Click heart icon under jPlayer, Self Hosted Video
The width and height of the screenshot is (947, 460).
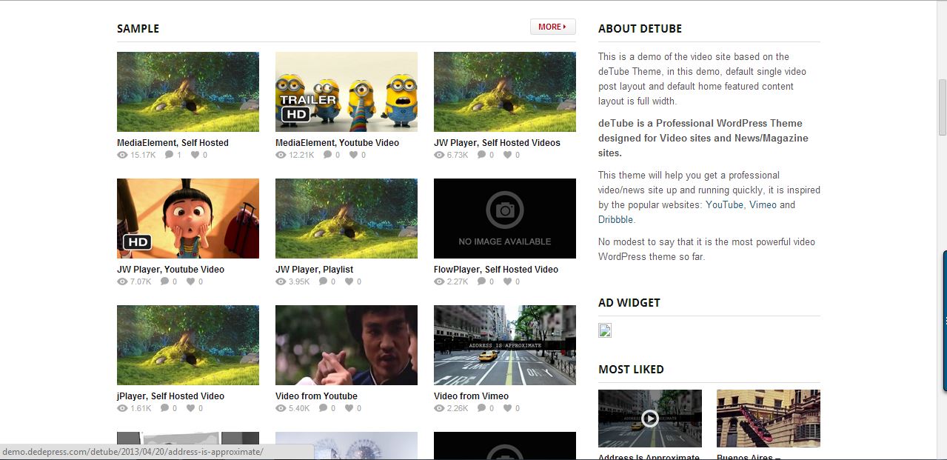[190, 408]
